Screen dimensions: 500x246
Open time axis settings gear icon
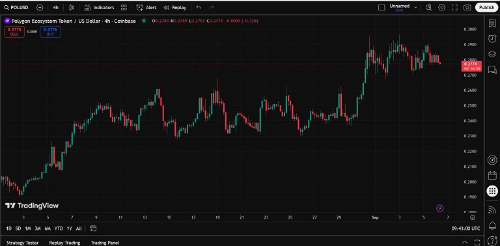click(x=473, y=217)
